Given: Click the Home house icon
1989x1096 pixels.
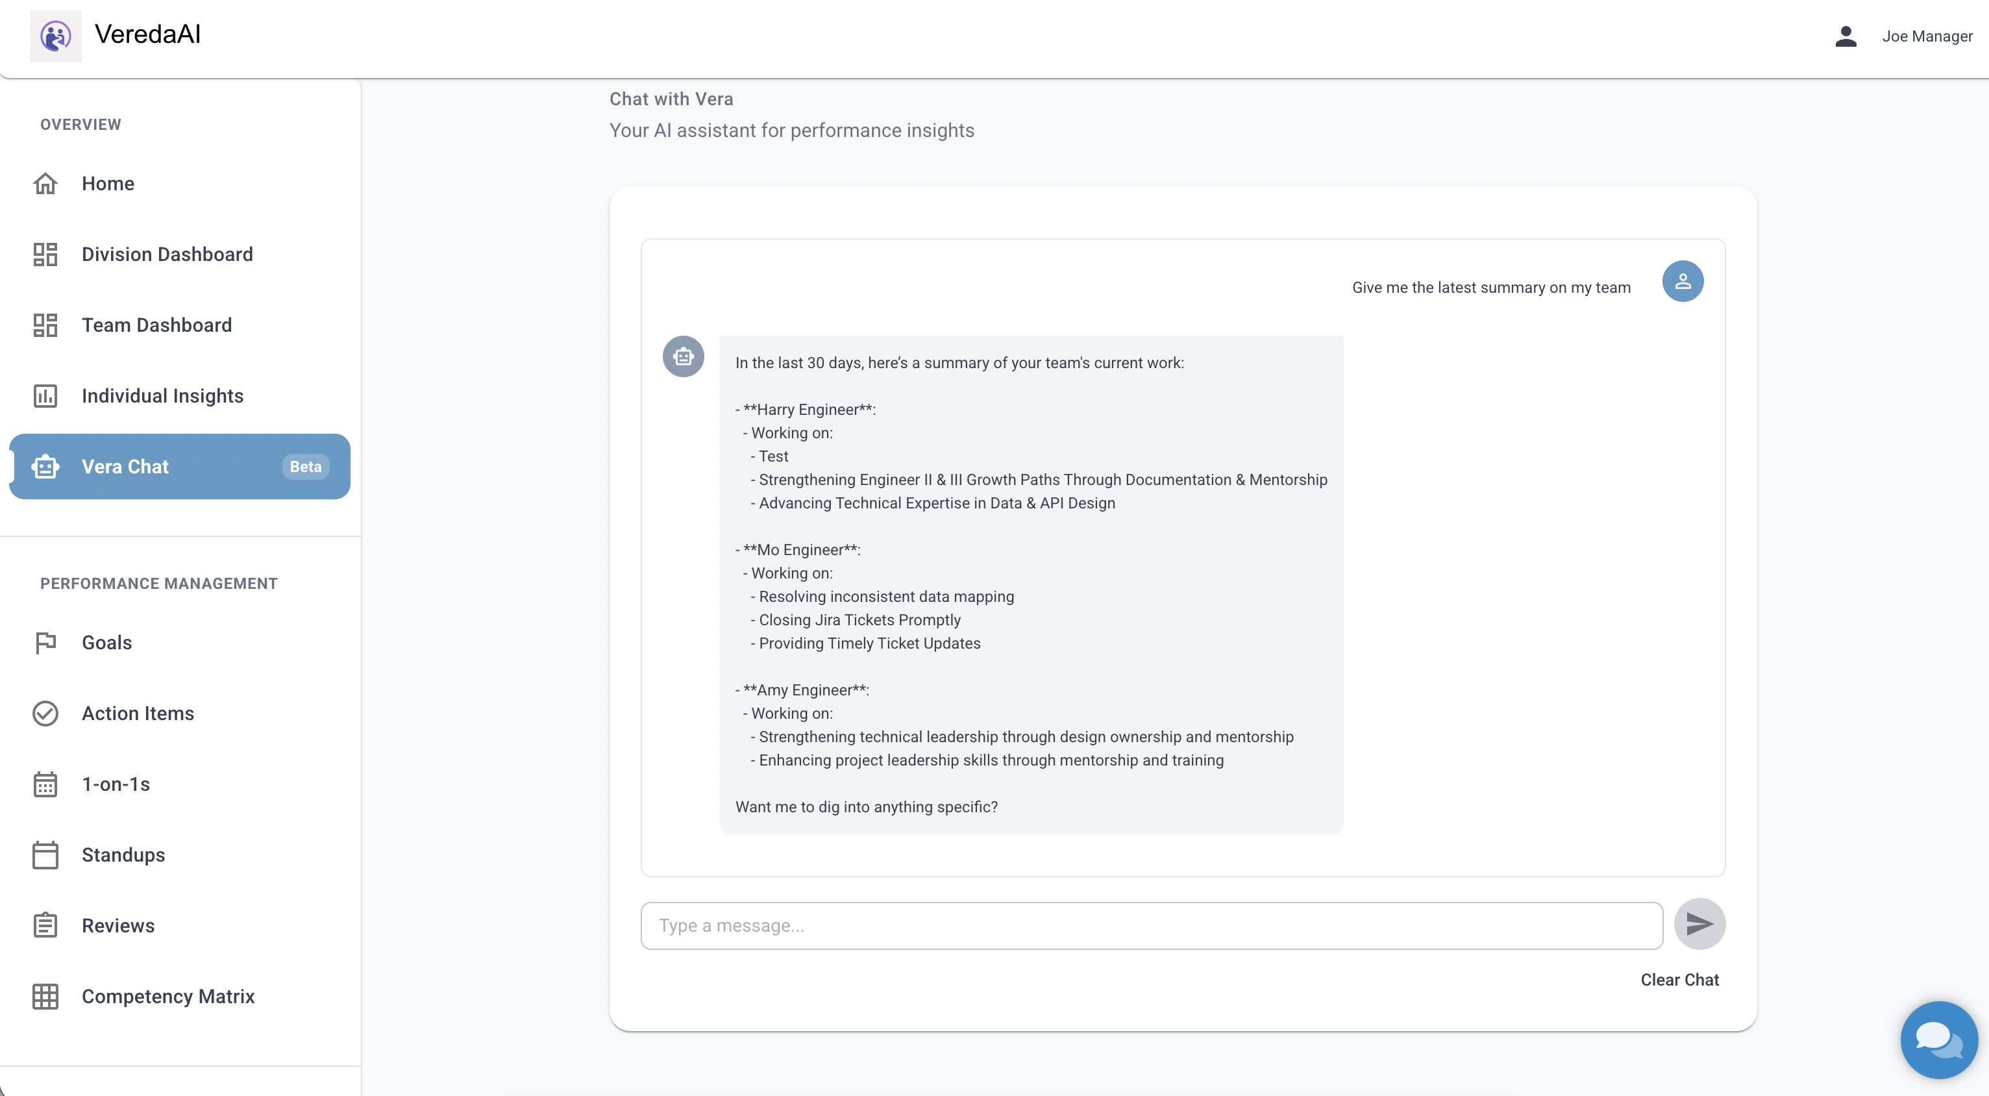Looking at the screenshot, I should 45,184.
